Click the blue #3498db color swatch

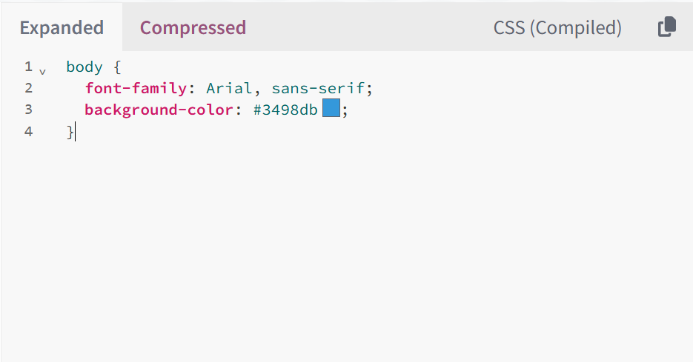[331, 110]
